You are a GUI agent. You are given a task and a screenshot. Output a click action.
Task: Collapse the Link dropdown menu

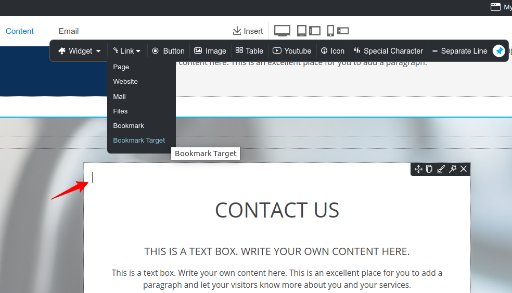[127, 51]
